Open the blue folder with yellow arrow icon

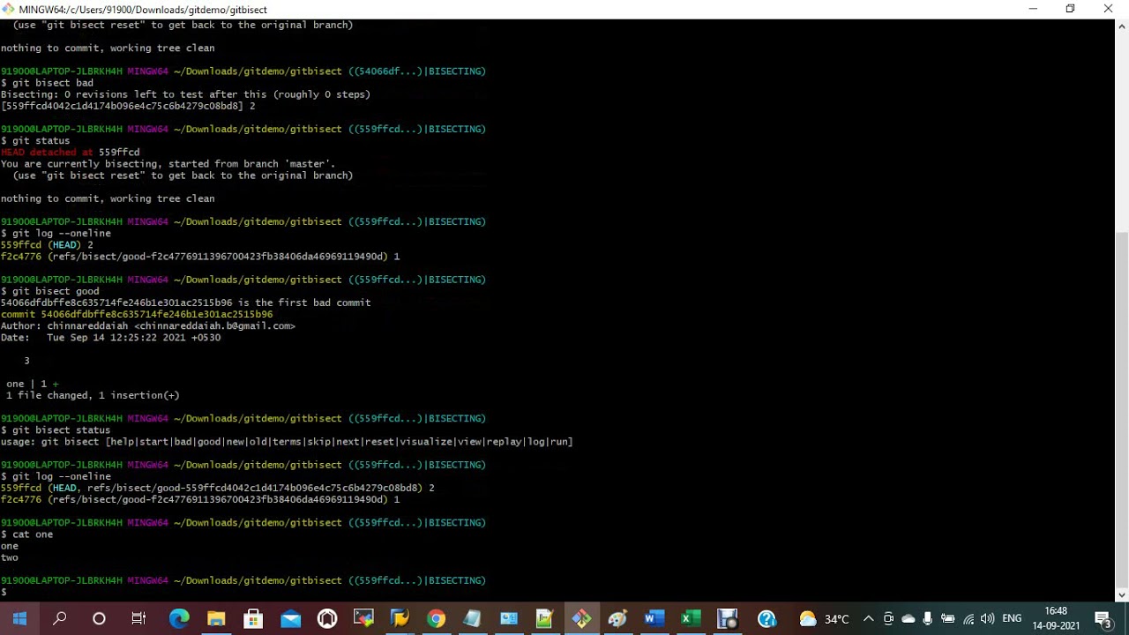click(x=400, y=618)
